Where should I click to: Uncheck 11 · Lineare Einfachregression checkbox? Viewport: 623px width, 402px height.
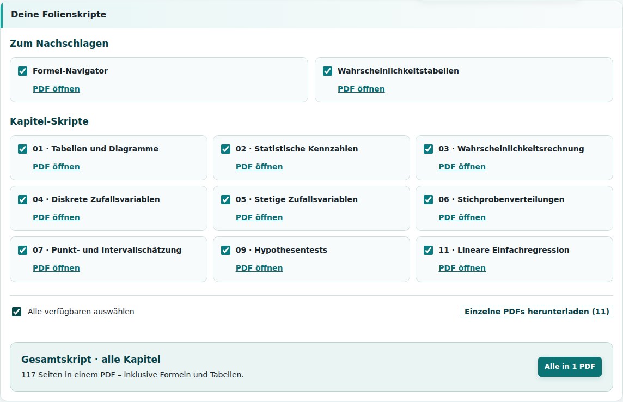428,250
